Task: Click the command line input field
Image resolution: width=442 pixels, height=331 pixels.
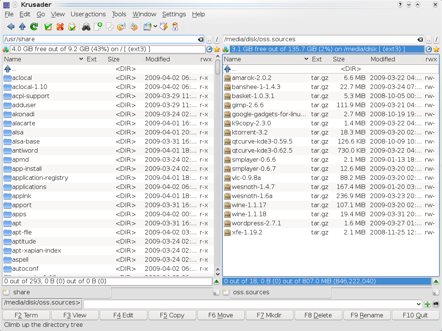Action: click(249, 304)
